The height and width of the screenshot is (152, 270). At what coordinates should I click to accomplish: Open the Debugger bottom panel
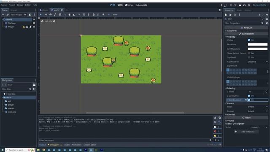click(x=55, y=145)
